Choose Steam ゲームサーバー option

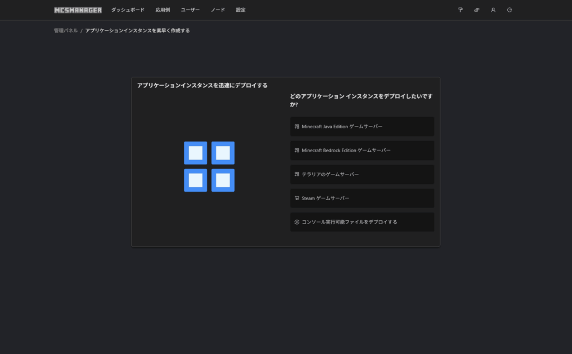[362, 198]
